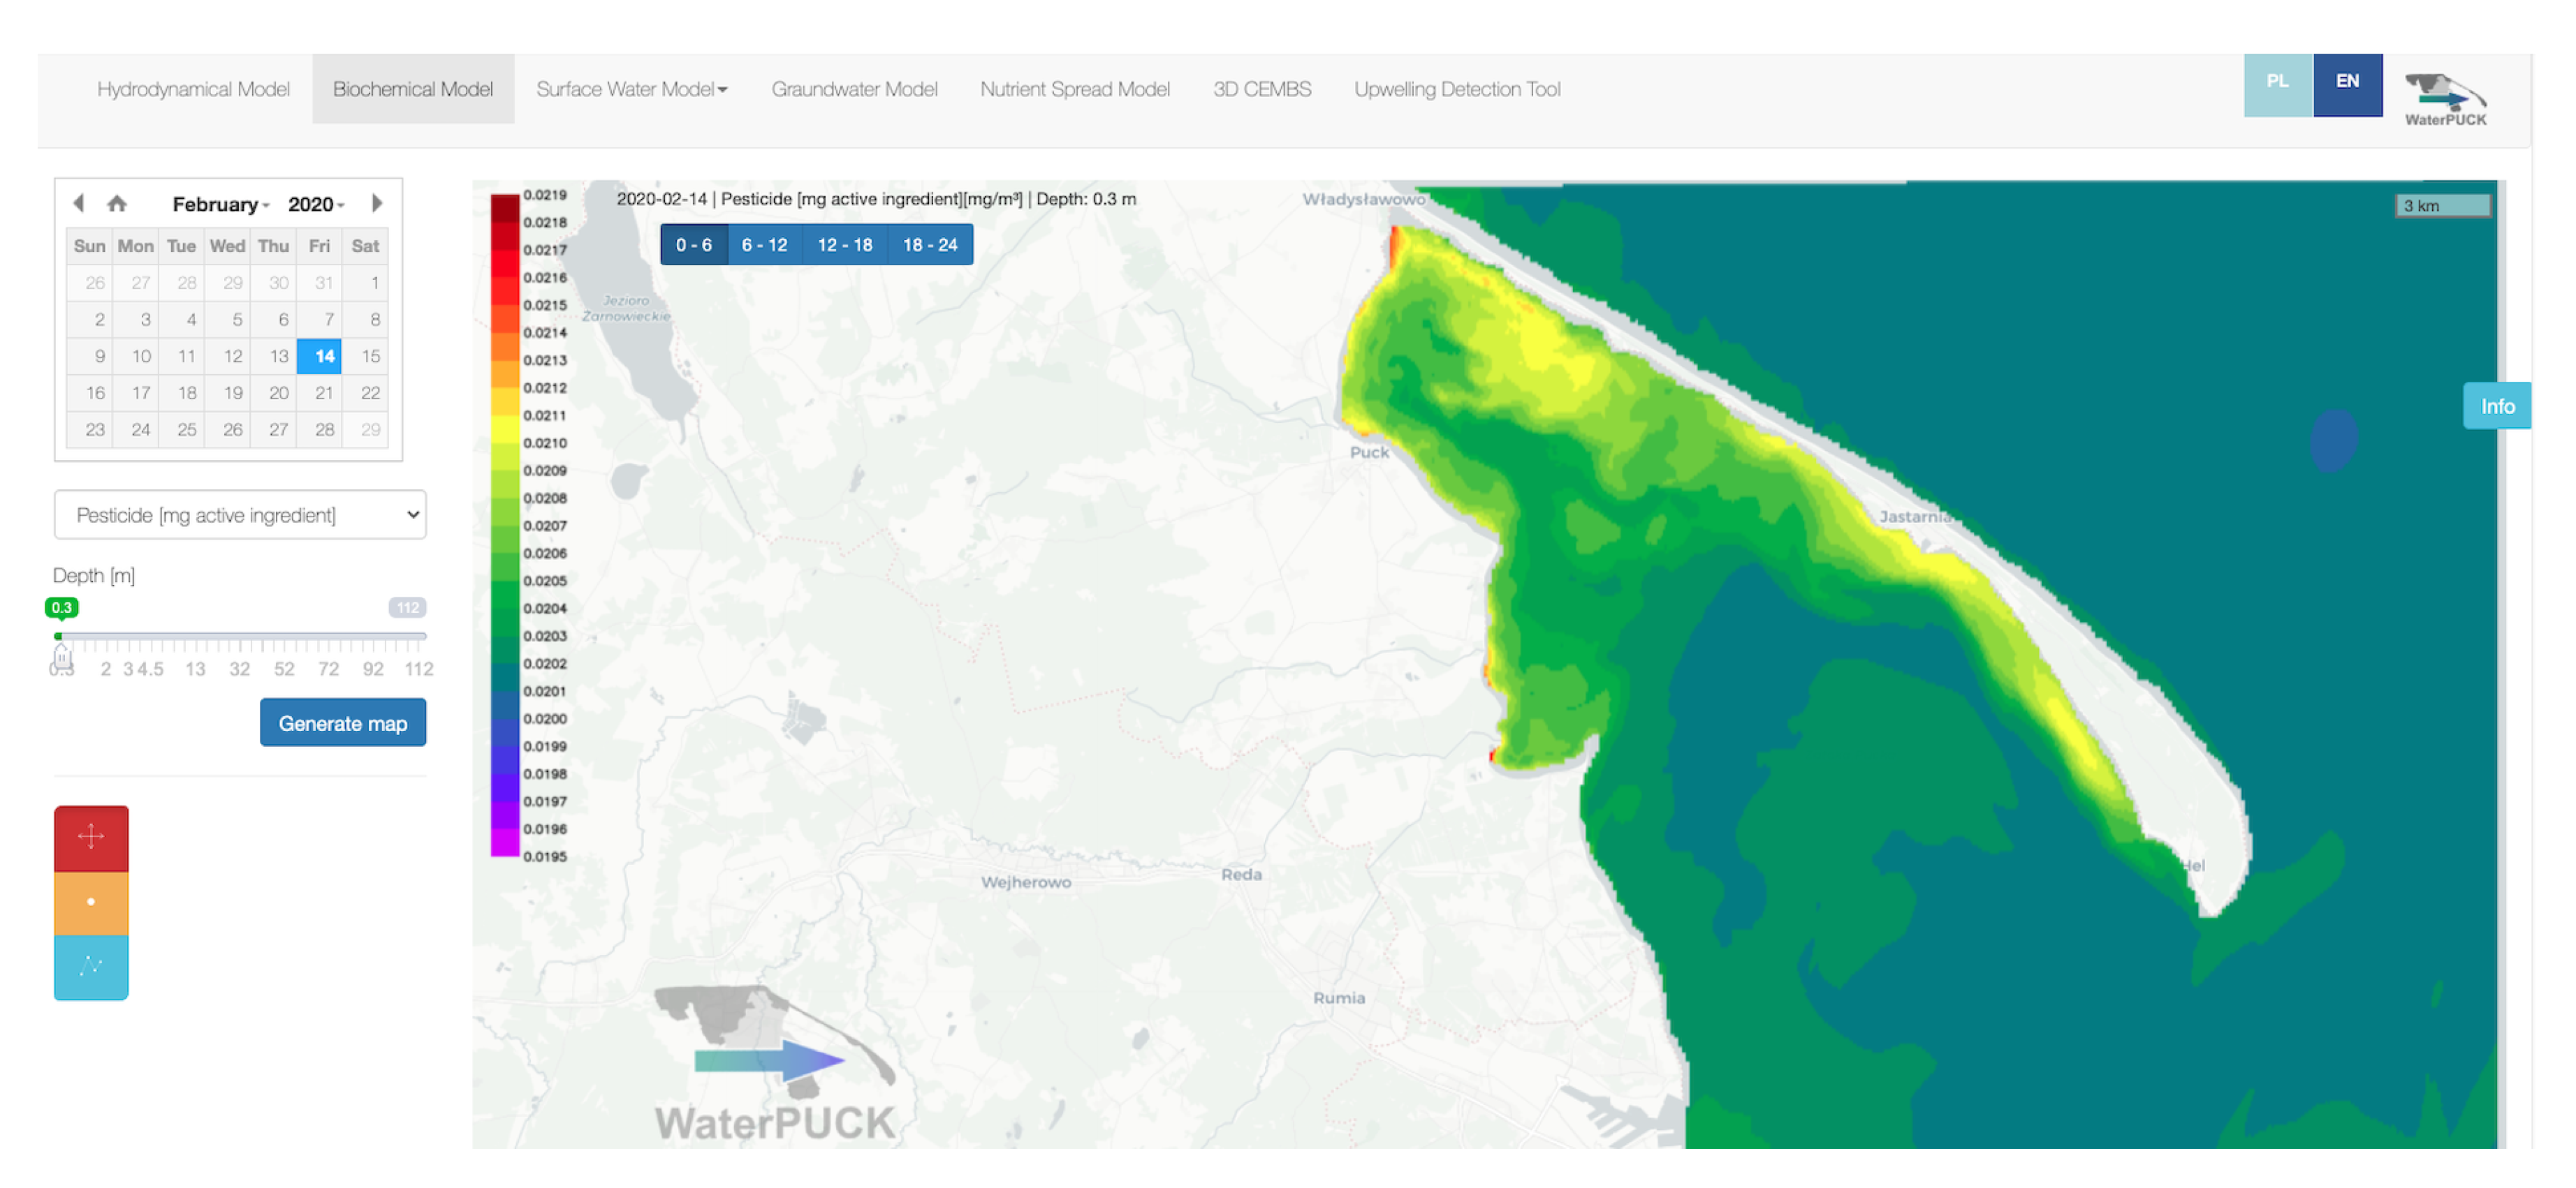Click the depth slider ship handle
This screenshot has width=2576, height=1188.
coord(62,658)
